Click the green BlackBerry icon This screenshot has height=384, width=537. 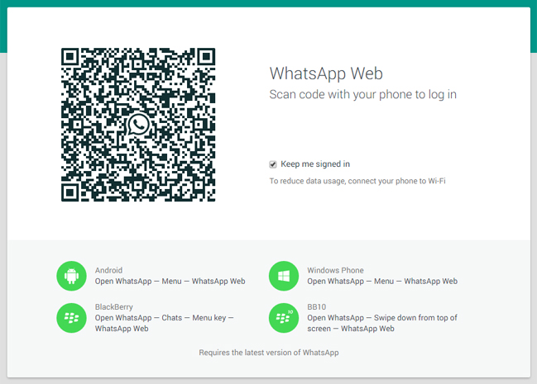click(71, 318)
